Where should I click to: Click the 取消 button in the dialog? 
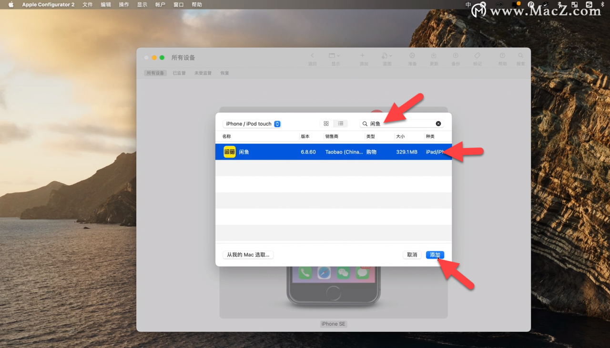point(412,254)
